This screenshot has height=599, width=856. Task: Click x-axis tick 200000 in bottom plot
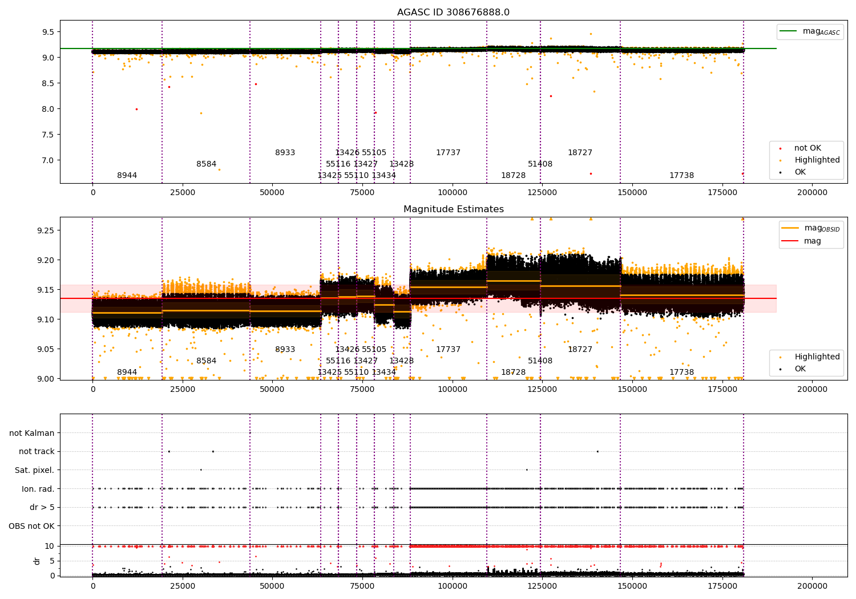pyautogui.click(x=812, y=586)
